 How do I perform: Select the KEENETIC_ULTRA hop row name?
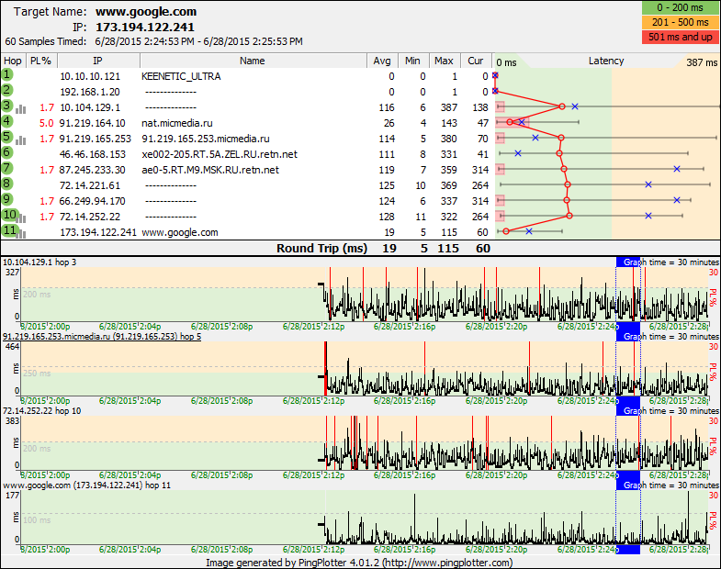tap(181, 76)
